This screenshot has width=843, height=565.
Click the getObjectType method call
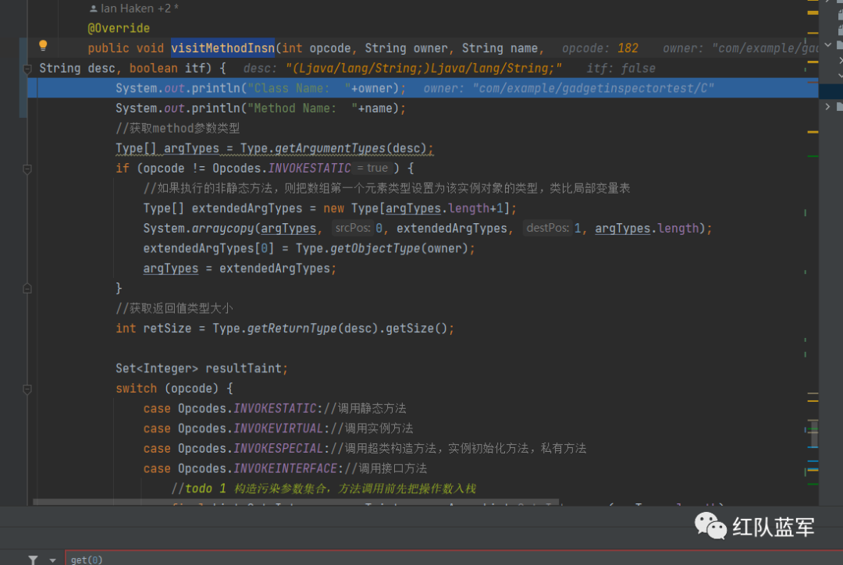coord(375,248)
